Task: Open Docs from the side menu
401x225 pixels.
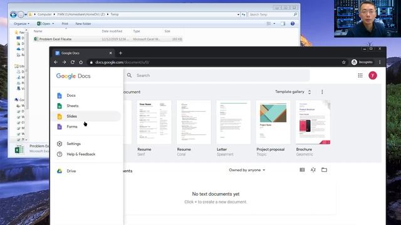Action: tap(71, 96)
